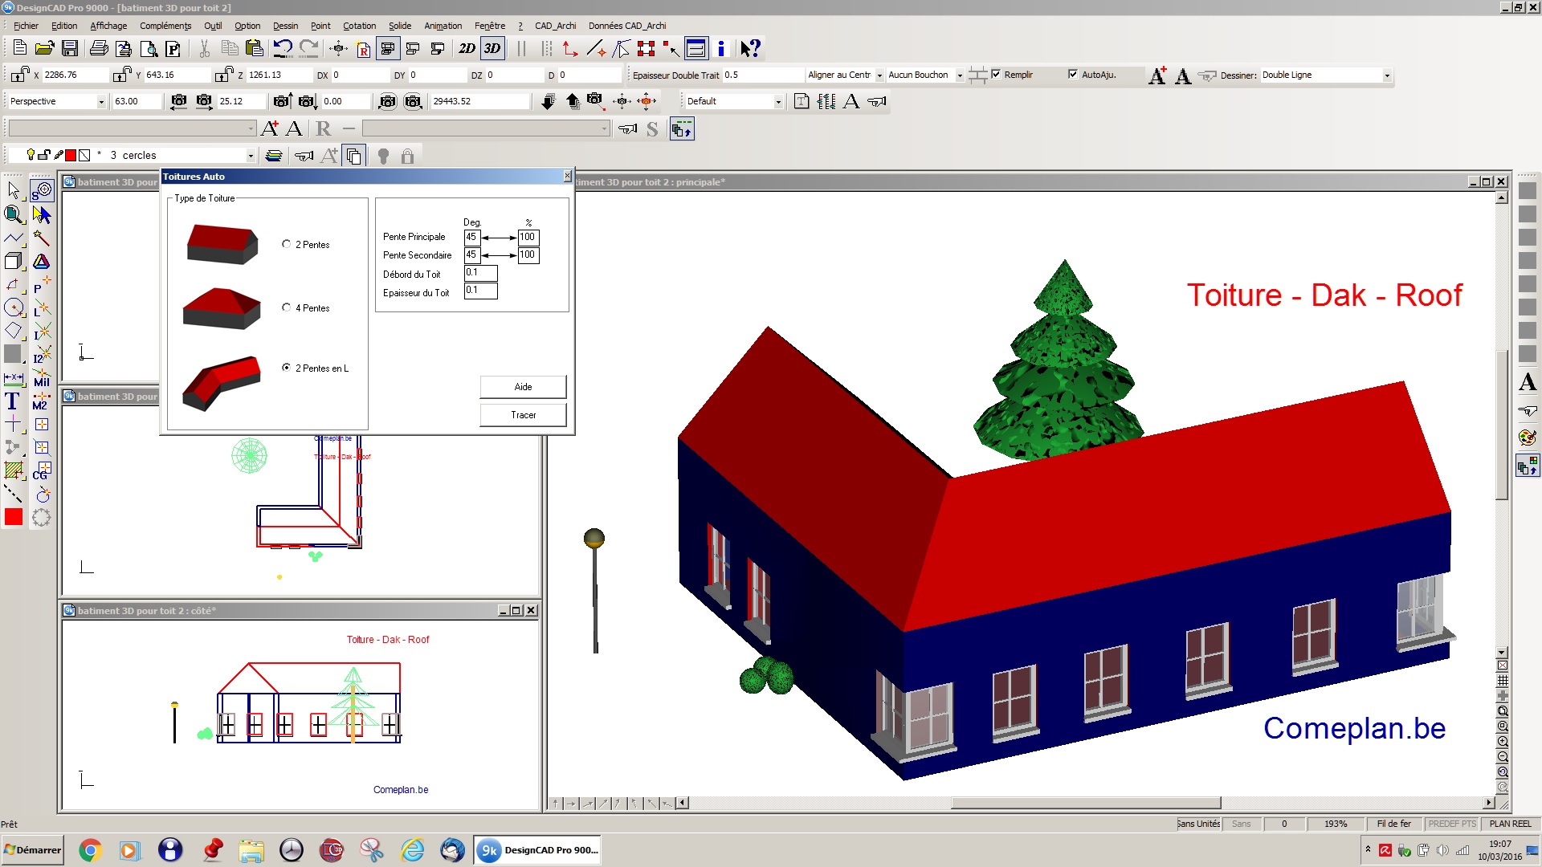Open the Affichage menu
Viewport: 1542px width, 867px height.
108,26
